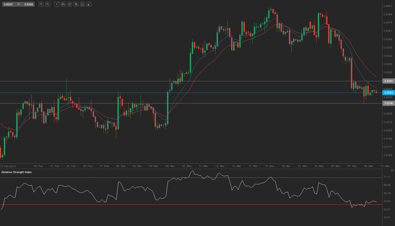Click the small square between bid and ask
The width and height of the screenshot is (395, 226).
pyautogui.click(x=18, y=4)
